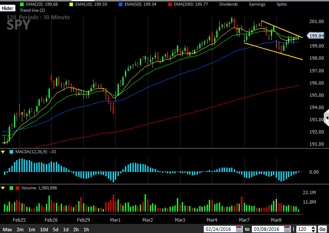Screen dimensions: 329x233
Task: Toggle the EMA(20): 199.68 indicator label
Action: pyautogui.click(x=42, y=4)
